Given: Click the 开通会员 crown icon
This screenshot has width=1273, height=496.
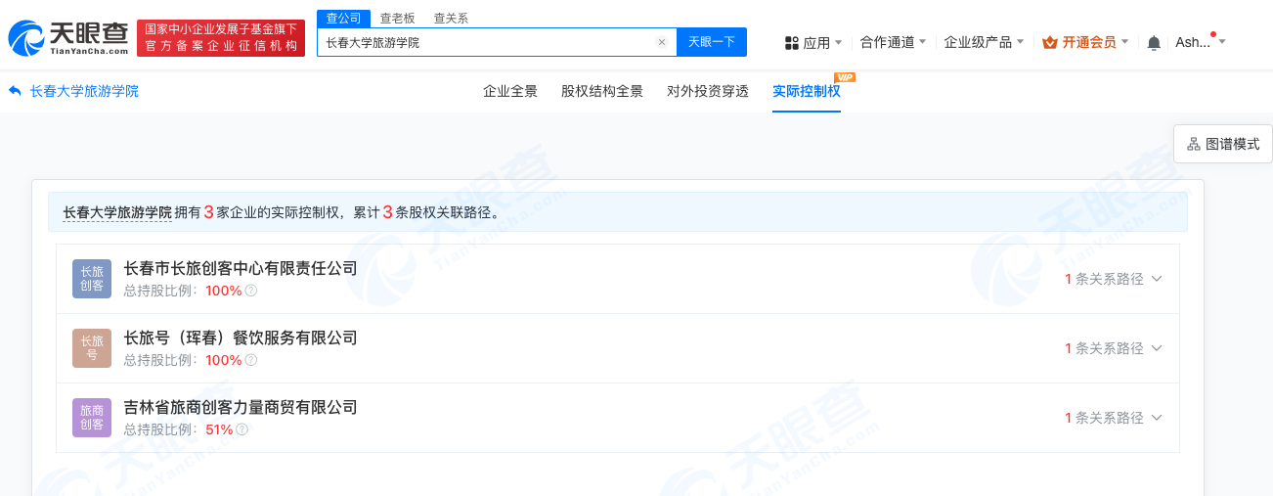Looking at the screenshot, I should coord(1050,42).
